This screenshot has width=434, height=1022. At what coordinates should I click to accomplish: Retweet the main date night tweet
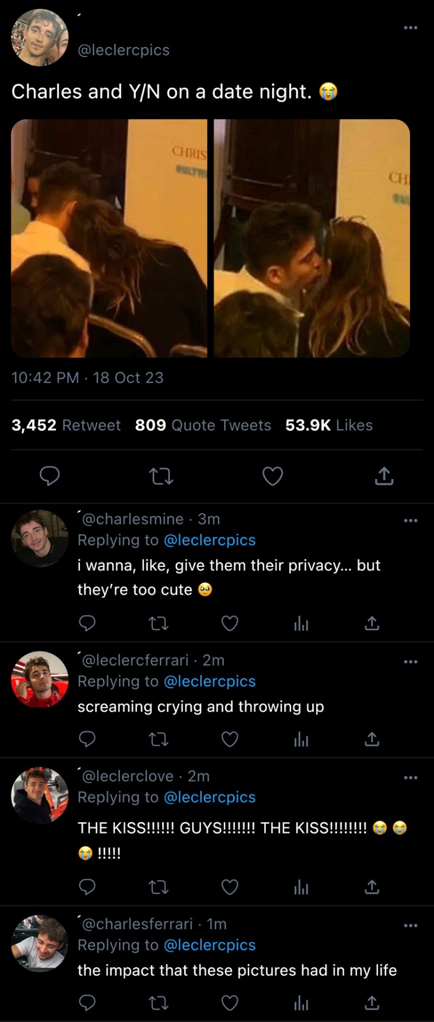(x=161, y=476)
